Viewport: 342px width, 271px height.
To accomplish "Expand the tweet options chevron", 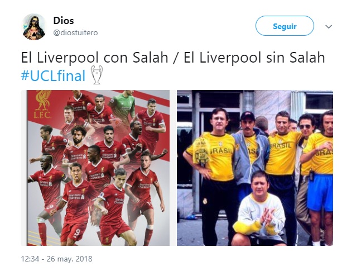I will pyautogui.click(x=329, y=27).
